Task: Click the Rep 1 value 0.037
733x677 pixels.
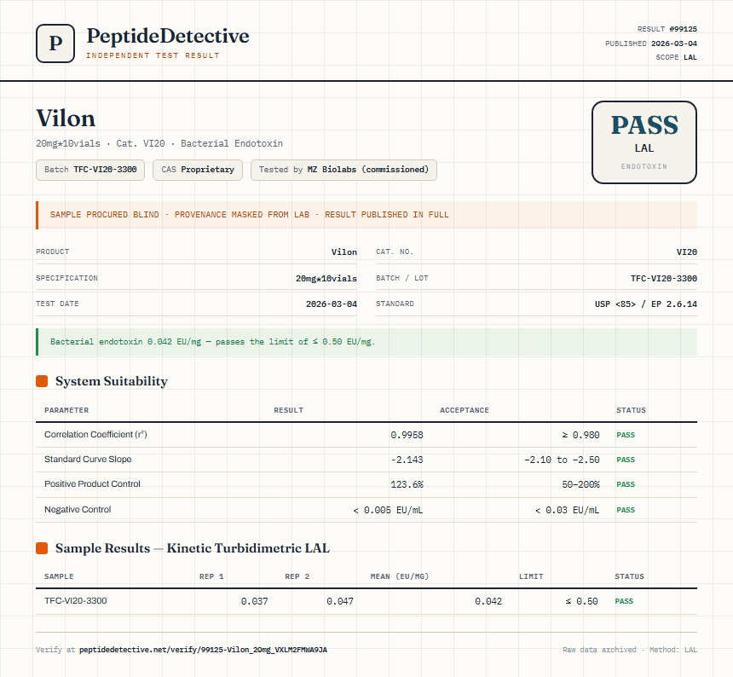Action: (x=254, y=601)
